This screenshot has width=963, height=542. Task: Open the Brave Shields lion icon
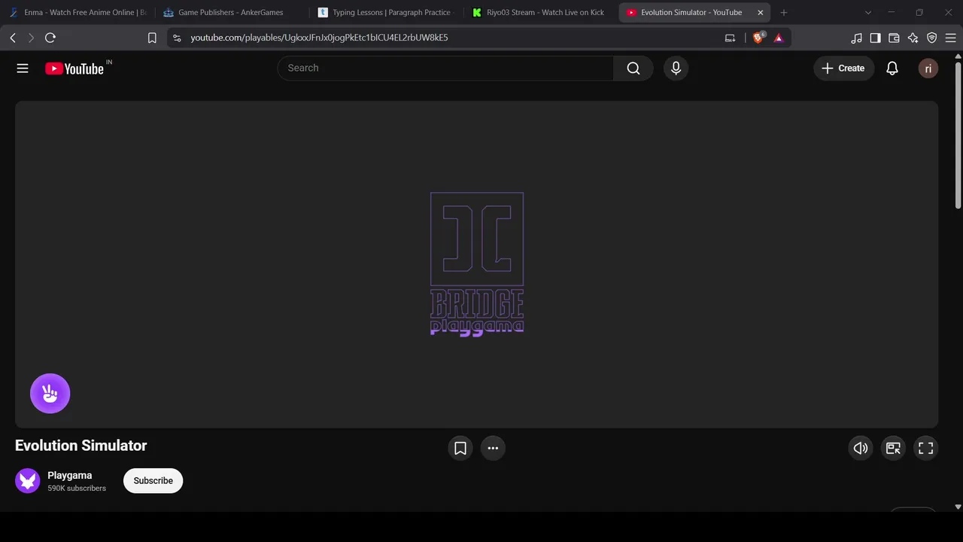point(759,38)
